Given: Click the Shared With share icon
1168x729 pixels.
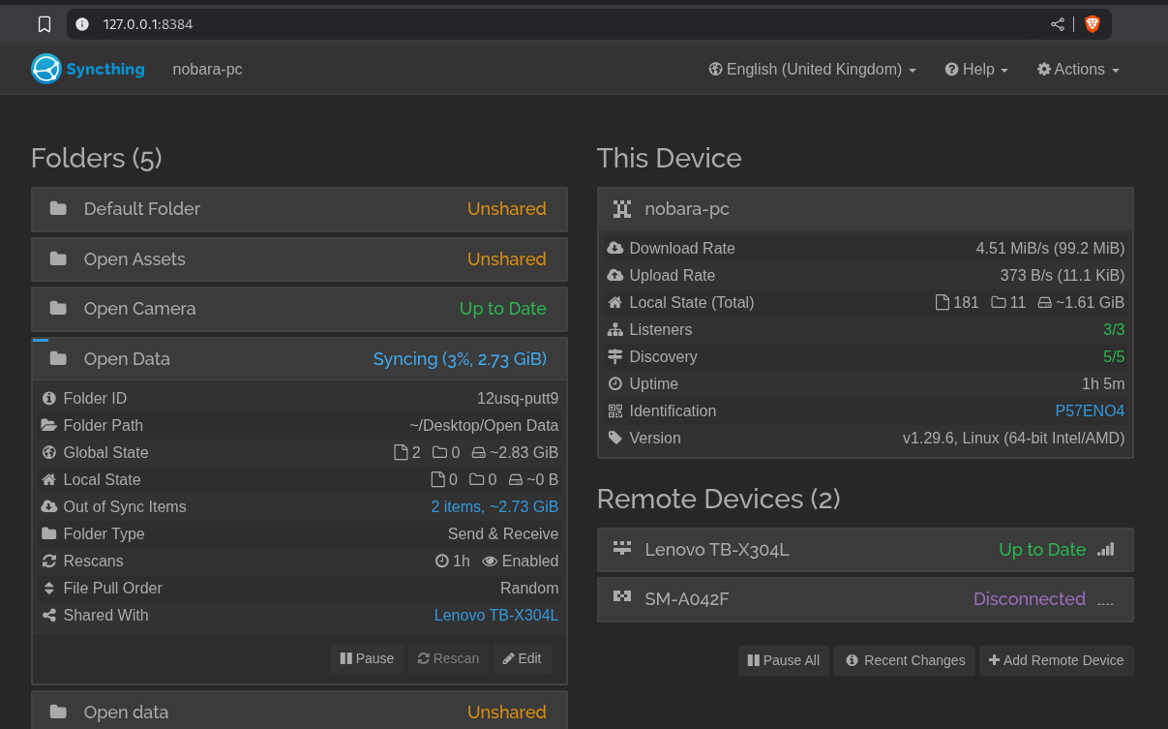Looking at the screenshot, I should pos(49,615).
